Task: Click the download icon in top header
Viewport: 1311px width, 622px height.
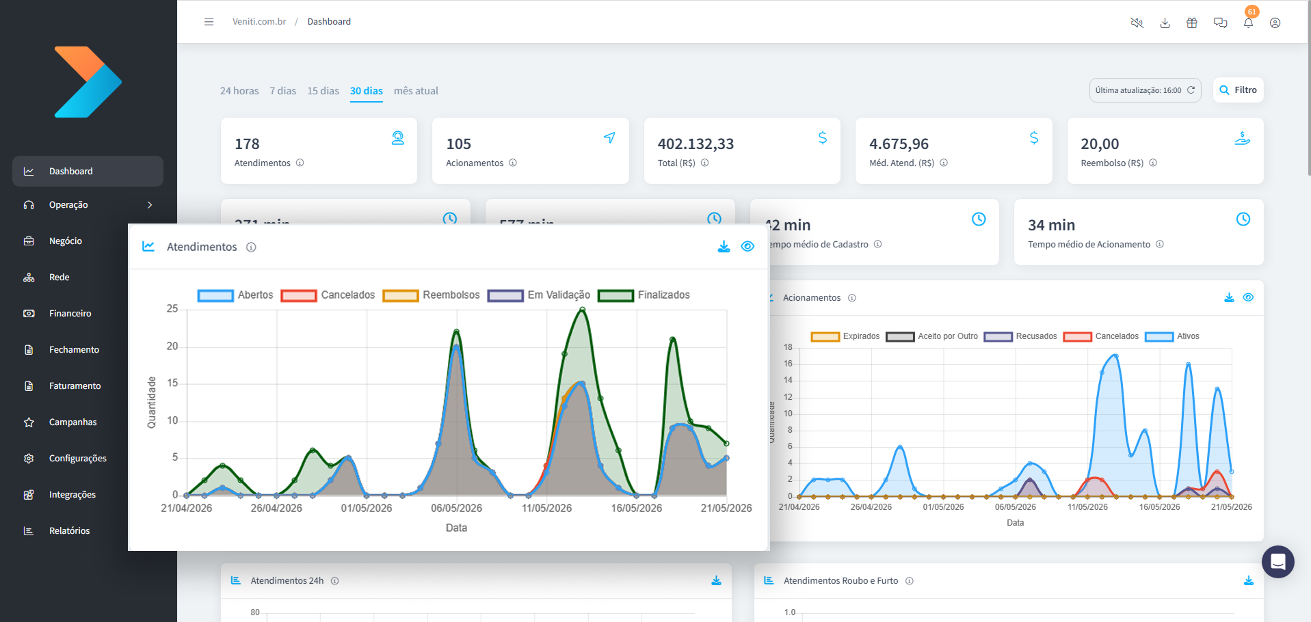Action: point(1165,23)
